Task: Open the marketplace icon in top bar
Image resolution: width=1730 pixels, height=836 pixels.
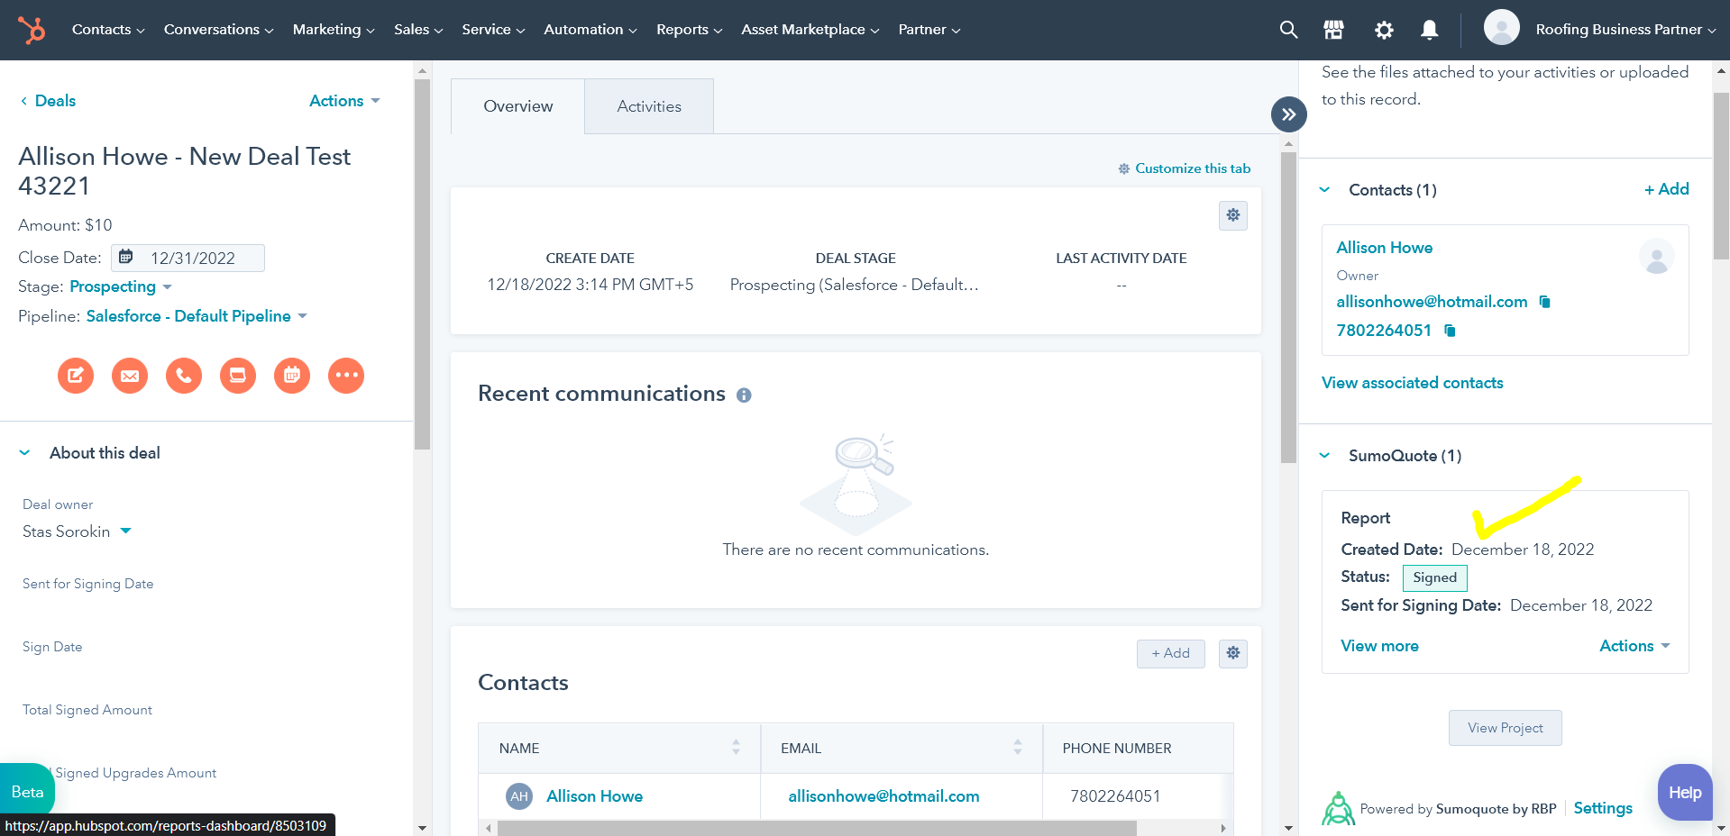Action: coord(1333,30)
